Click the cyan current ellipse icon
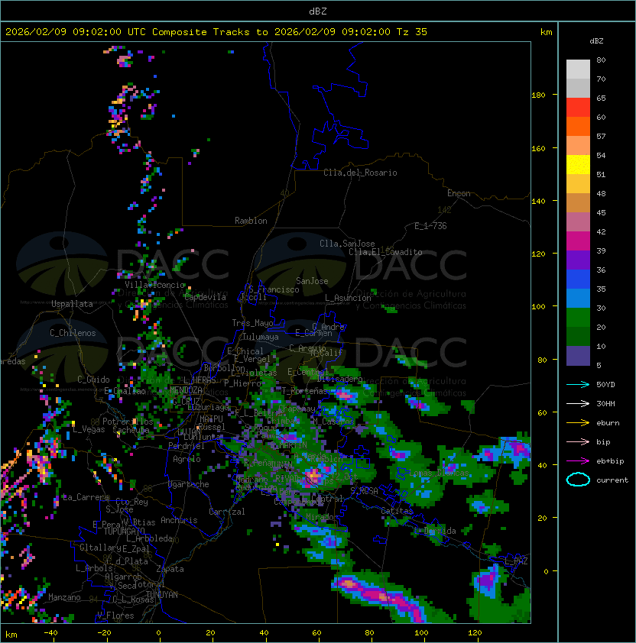Viewport: 636px width, 643px height. pyautogui.click(x=578, y=480)
